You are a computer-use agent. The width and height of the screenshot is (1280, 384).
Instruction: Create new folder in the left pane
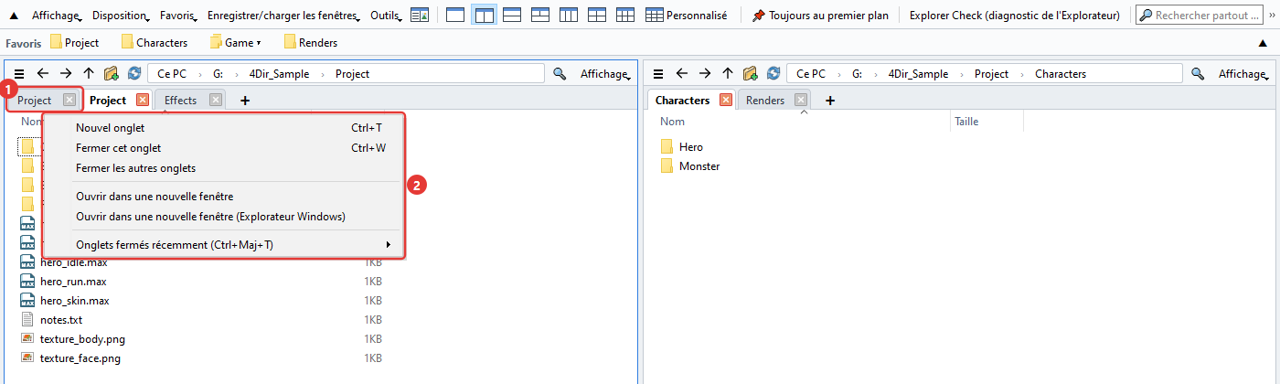point(112,74)
